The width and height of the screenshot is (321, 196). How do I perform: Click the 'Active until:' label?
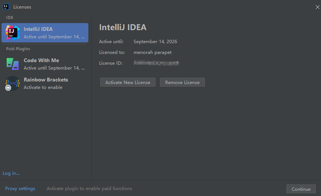(x=111, y=41)
